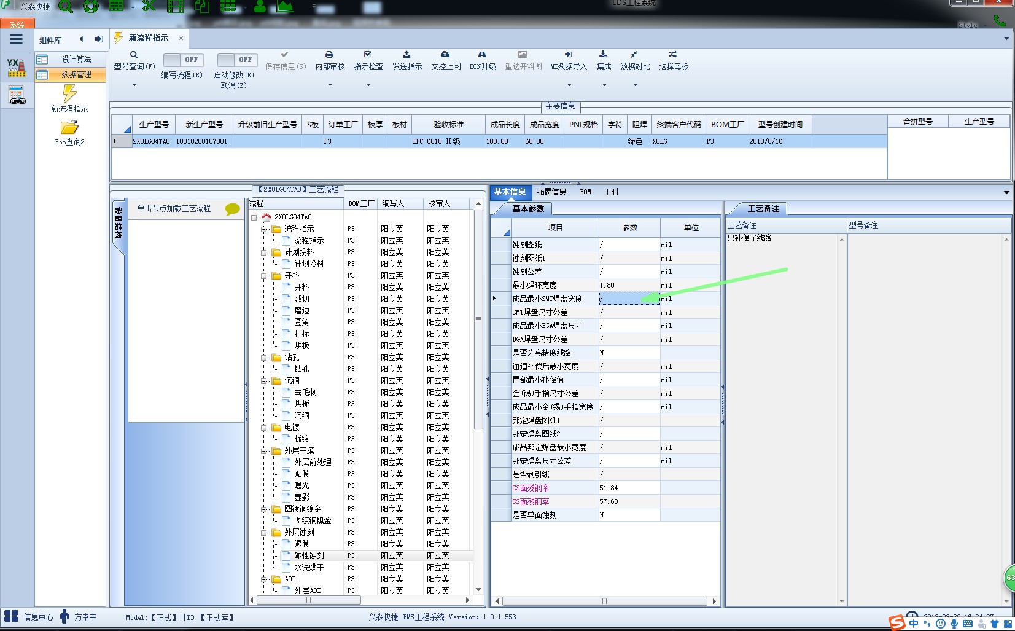Image resolution: width=1015 pixels, height=631 pixels.
Task: Toggle the 编写流程(R) OFF switch
Action: tap(183, 60)
